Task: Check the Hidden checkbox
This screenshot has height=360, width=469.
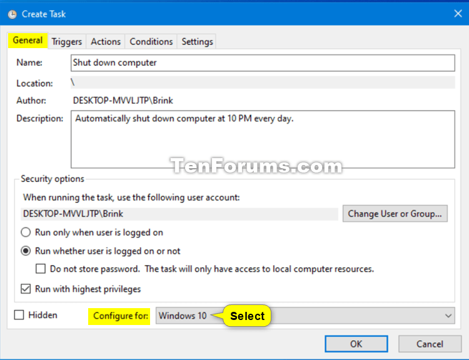Action: click(19, 315)
